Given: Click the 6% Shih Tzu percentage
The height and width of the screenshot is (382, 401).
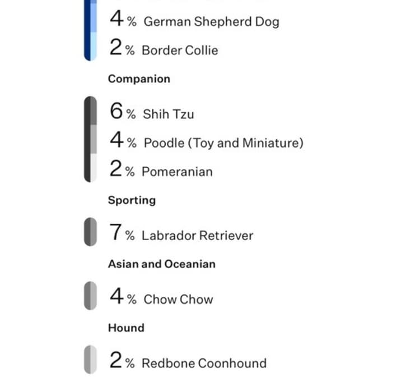Looking at the screenshot, I should (123, 111).
